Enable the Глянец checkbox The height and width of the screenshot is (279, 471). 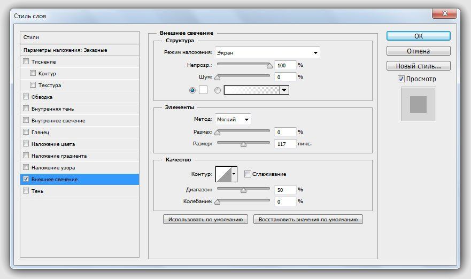coord(26,132)
